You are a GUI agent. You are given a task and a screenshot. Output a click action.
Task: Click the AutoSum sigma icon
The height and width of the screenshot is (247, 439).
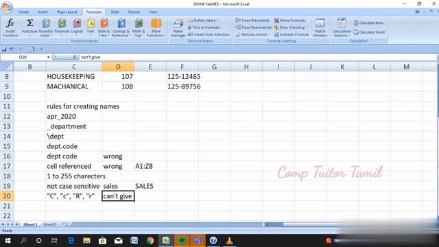click(29, 23)
